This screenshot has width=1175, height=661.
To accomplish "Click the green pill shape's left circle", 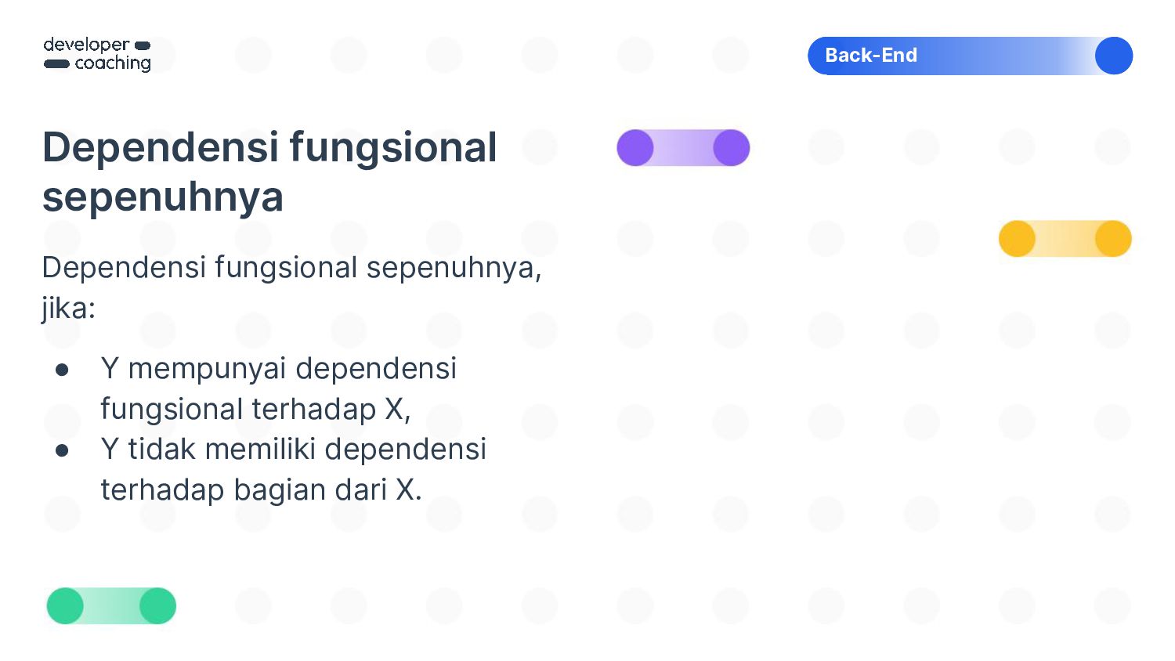I will click(x=65, y=606).
